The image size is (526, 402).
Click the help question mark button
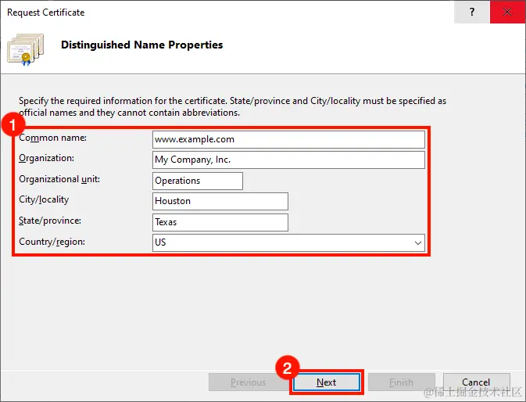[x=472, y=12]
